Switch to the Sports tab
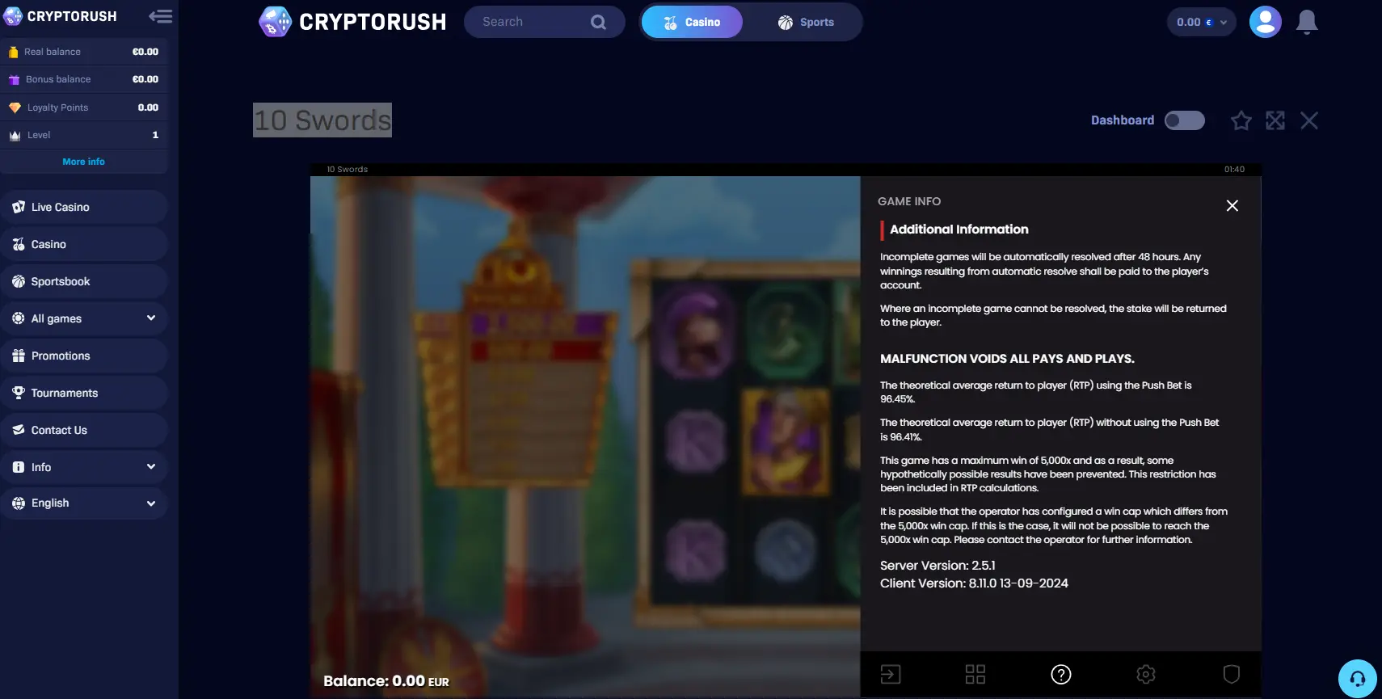Screen dimensions: 1382x699 click(806, 22)
